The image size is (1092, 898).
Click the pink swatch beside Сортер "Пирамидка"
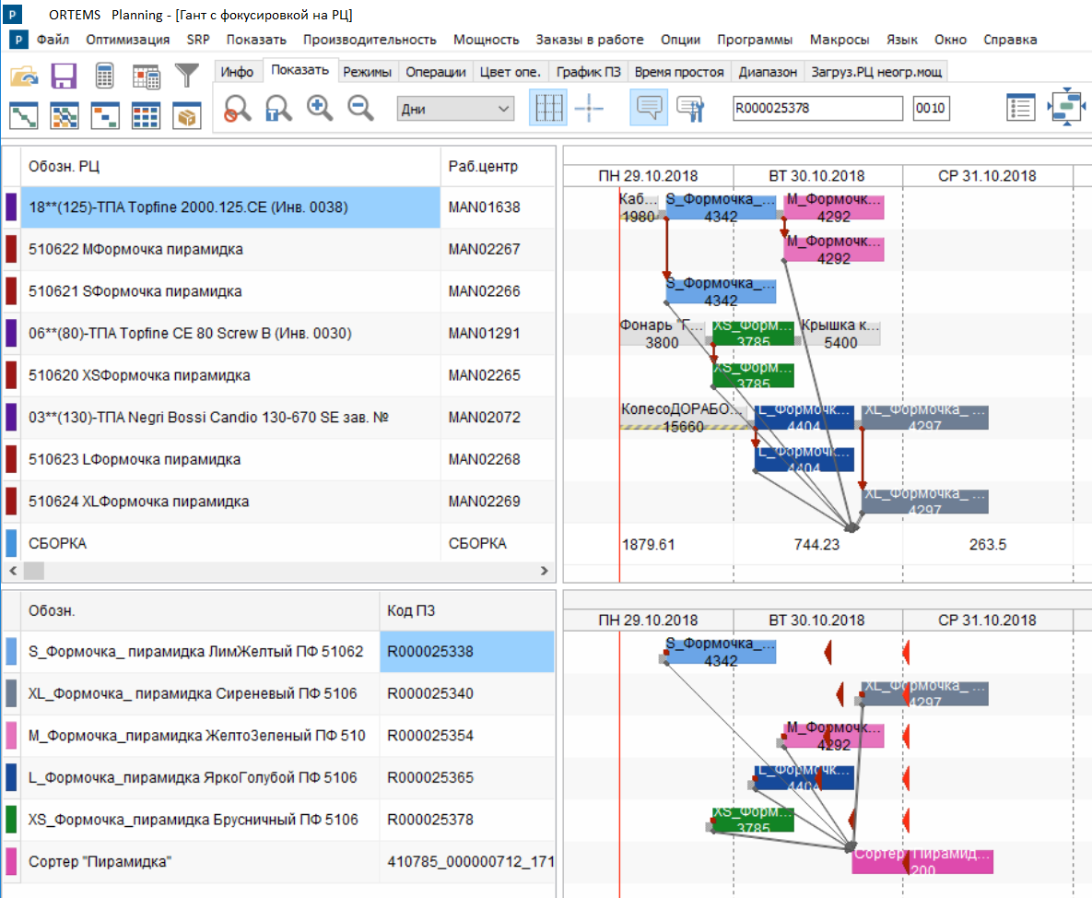[x=11, y=862]
